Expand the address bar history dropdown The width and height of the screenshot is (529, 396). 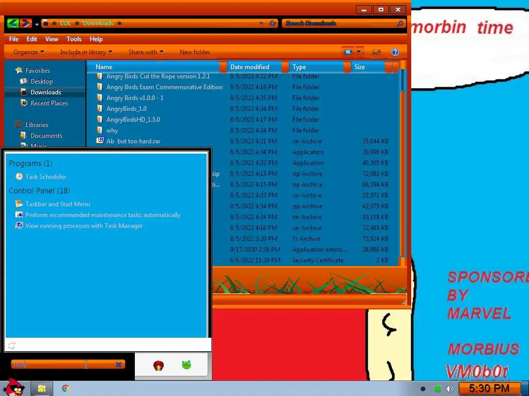tap(261, 23)
